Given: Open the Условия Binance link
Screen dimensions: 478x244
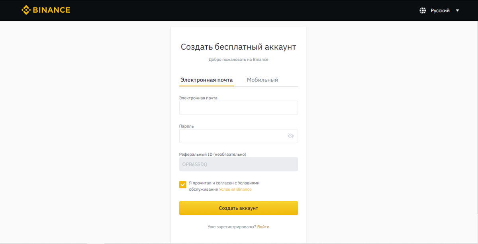Looking at the screenshot, I should 235,190.
